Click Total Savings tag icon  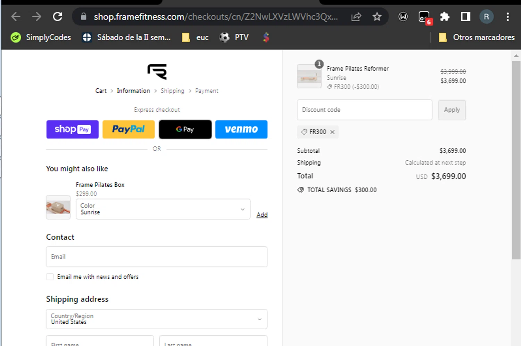coord(300,190)
